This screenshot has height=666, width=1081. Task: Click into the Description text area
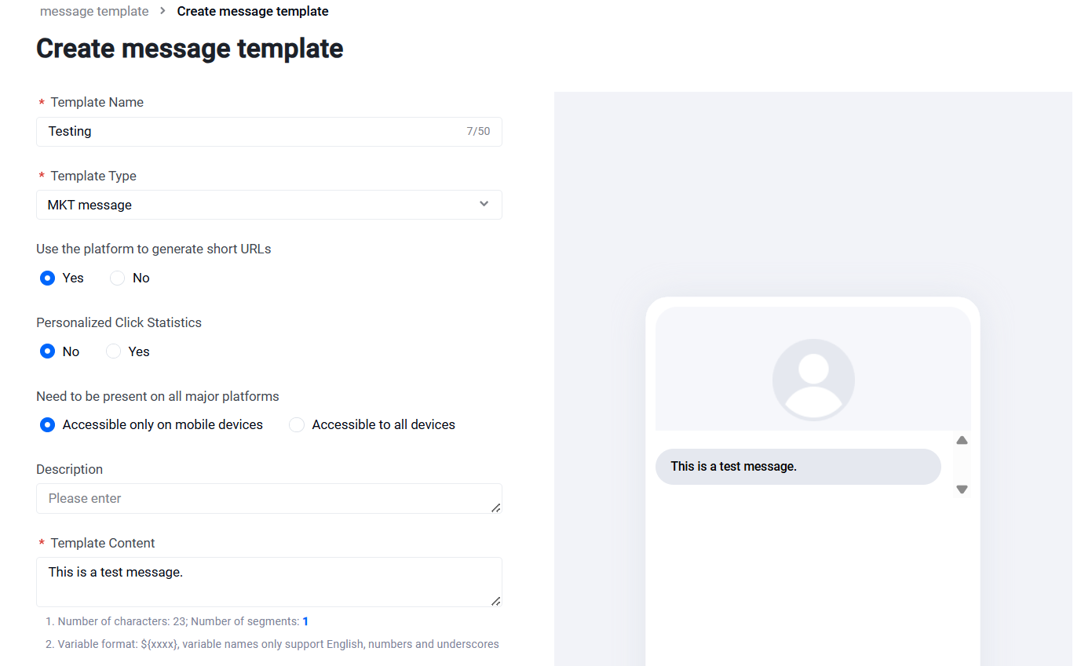point(268,499)
